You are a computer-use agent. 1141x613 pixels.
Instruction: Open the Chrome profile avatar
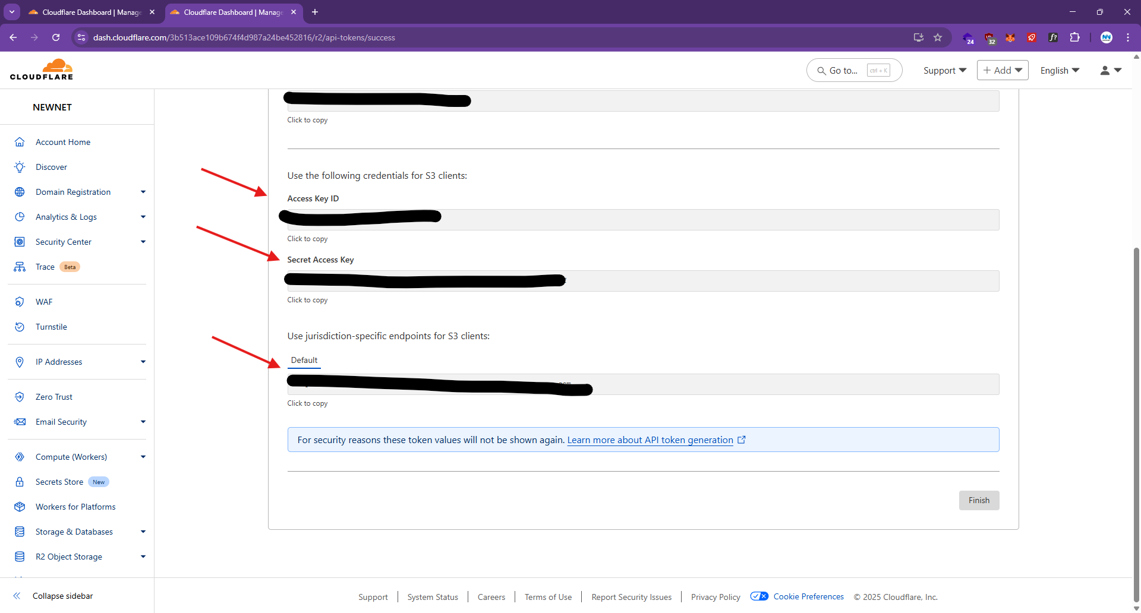tap(1107, 37)
